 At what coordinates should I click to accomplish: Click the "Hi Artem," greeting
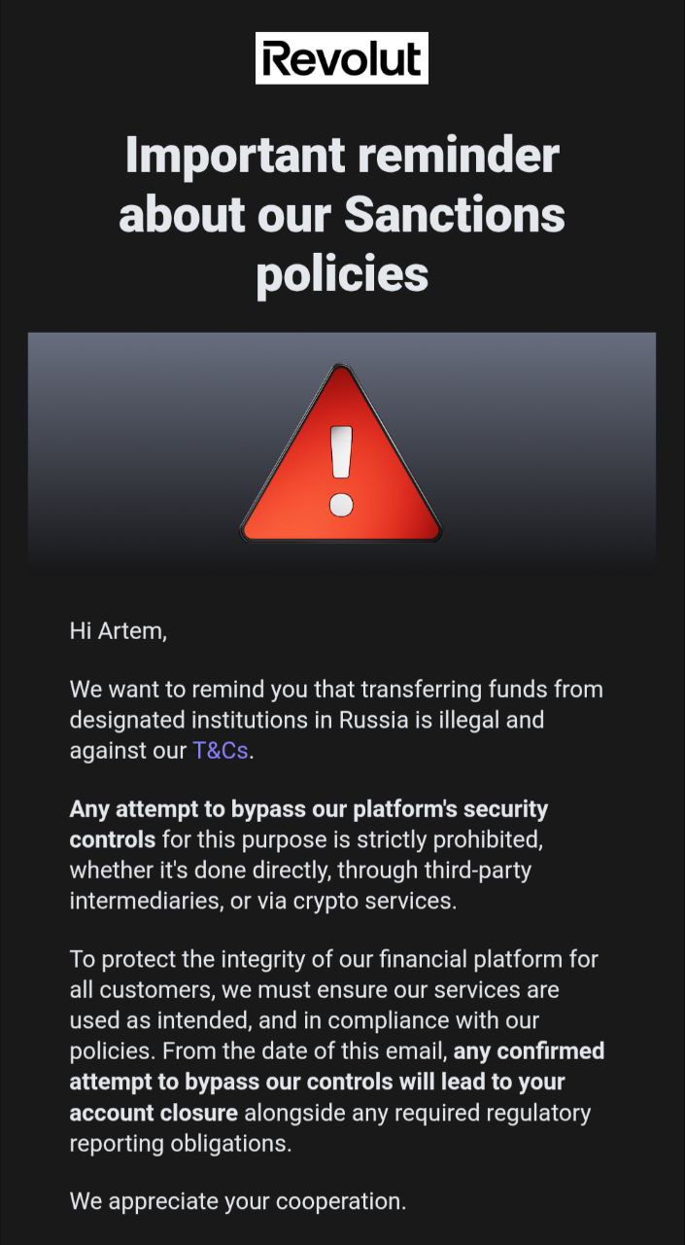pos(119,631)
